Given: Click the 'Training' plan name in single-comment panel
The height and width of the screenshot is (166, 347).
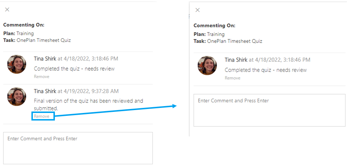Looking at the screenshot, I should (x=216, y=34).
